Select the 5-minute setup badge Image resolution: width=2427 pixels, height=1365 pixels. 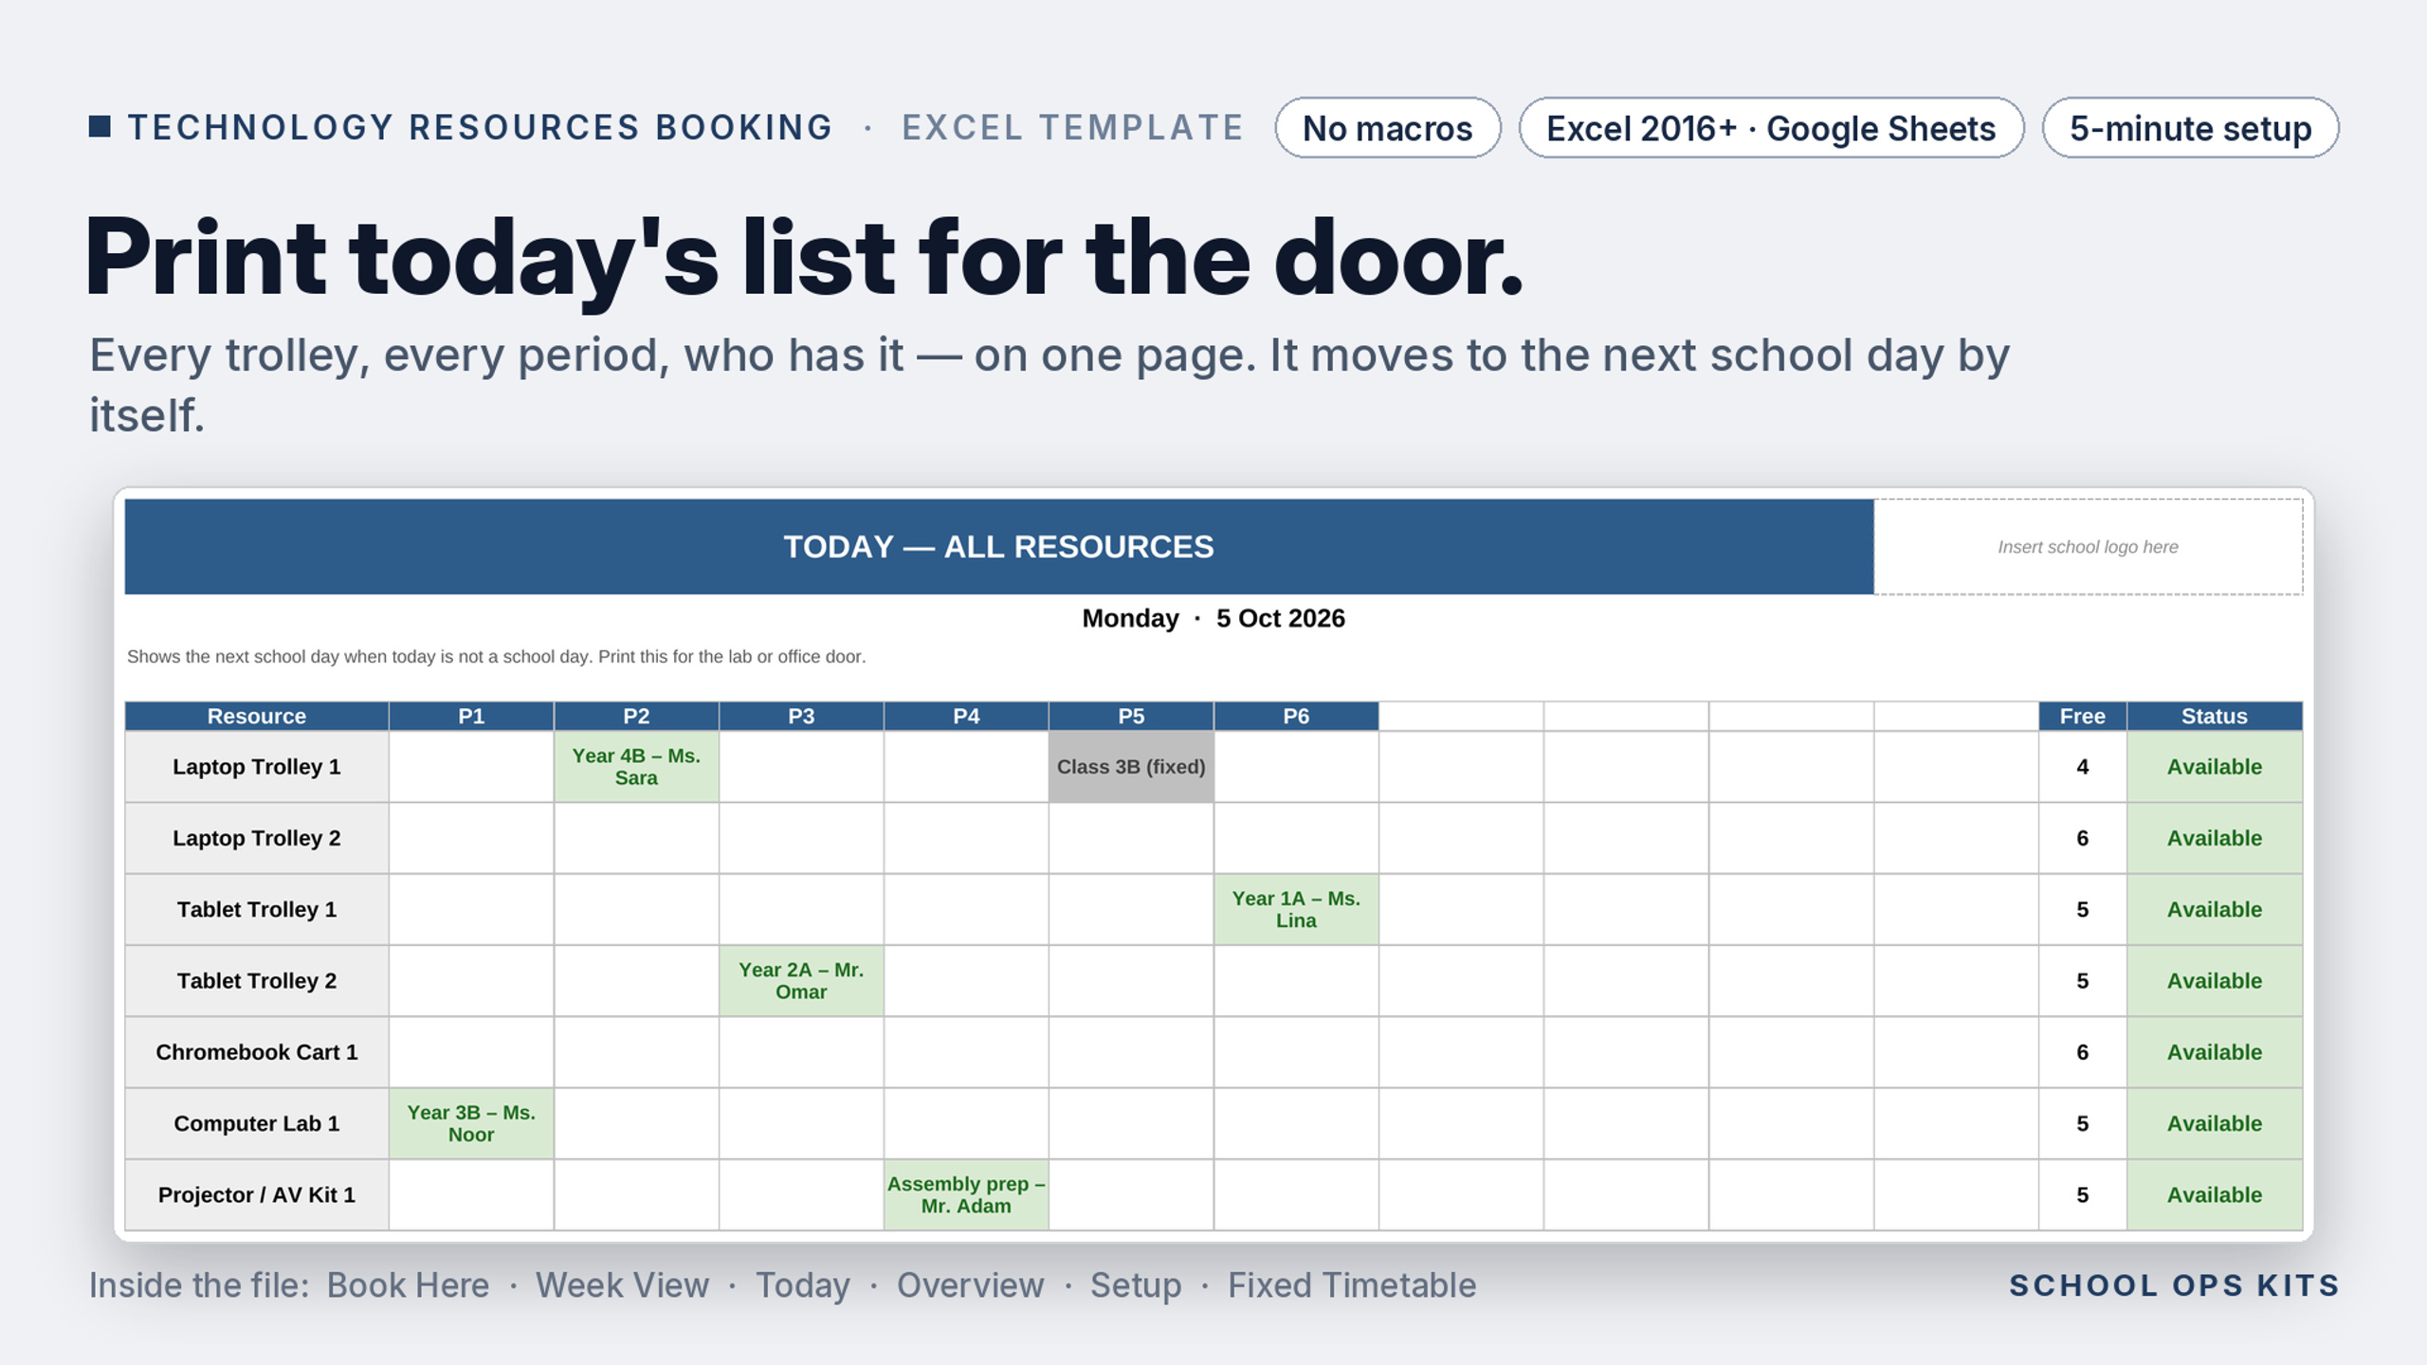pyautogui.click(x=2189, y=128)
